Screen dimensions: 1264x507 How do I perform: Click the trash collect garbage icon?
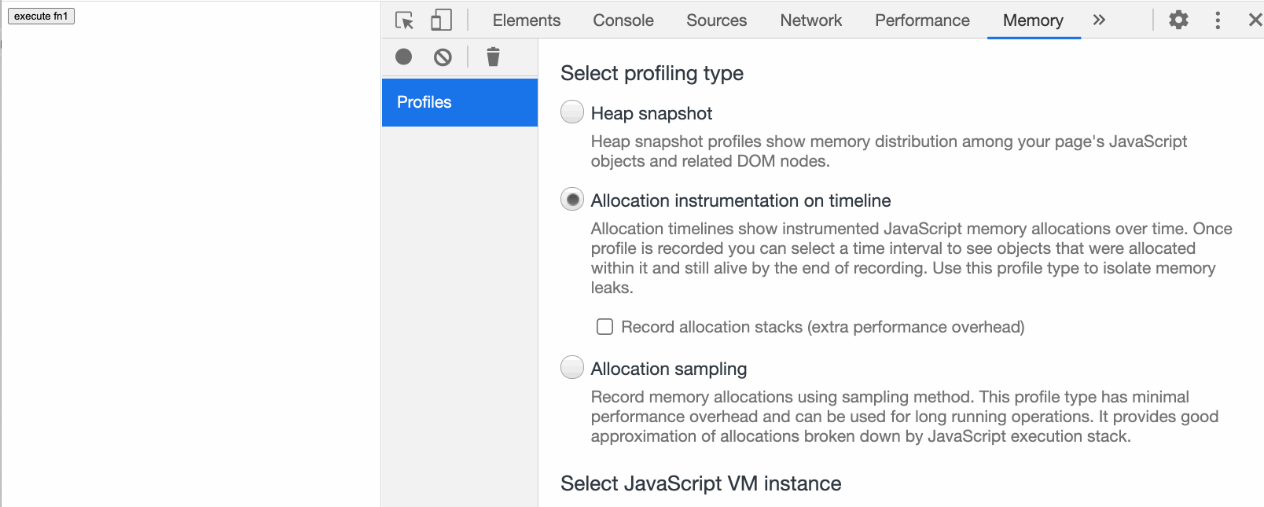tap(493, 57)
